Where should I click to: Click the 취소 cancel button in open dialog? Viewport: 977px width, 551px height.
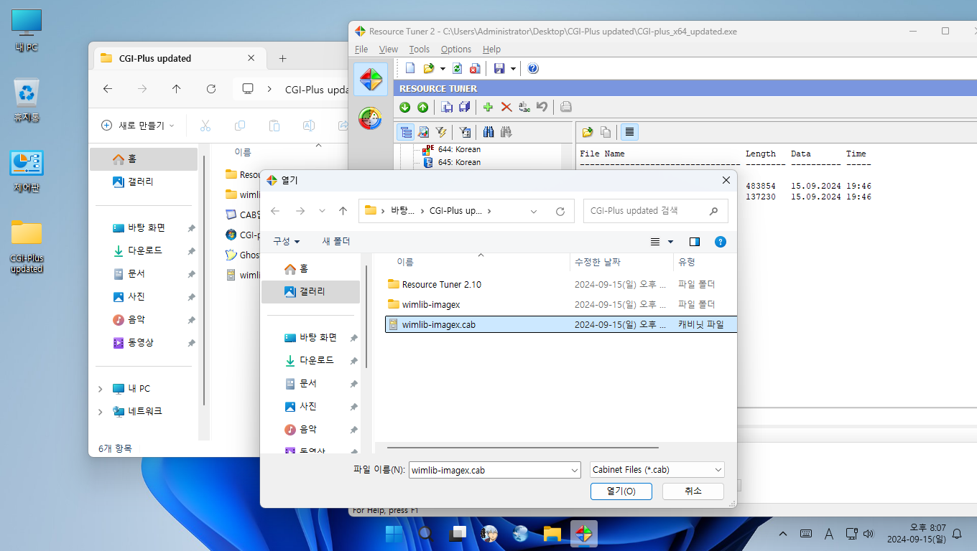click(x=693, y=491)
